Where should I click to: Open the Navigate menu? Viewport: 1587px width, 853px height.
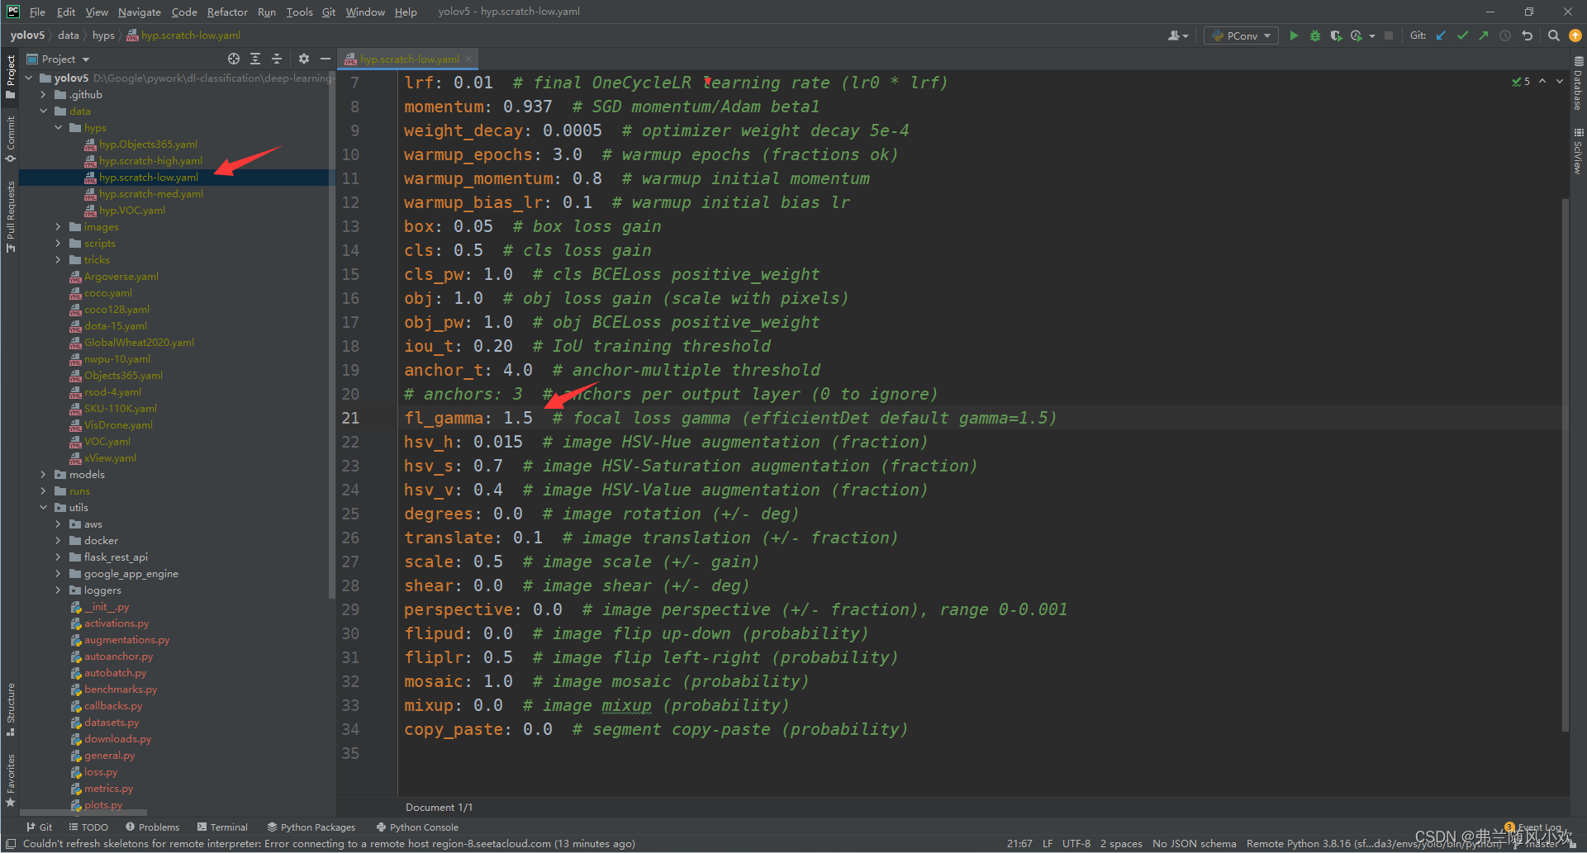tap(140, 12)
